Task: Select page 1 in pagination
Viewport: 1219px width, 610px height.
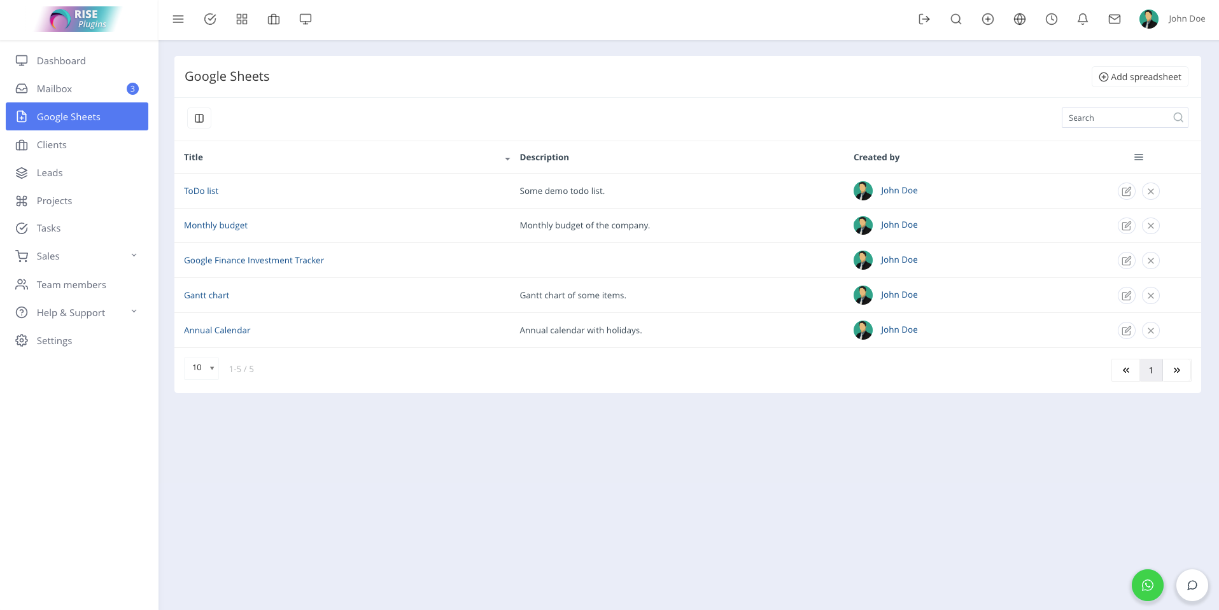Action: coord(1151,370)
